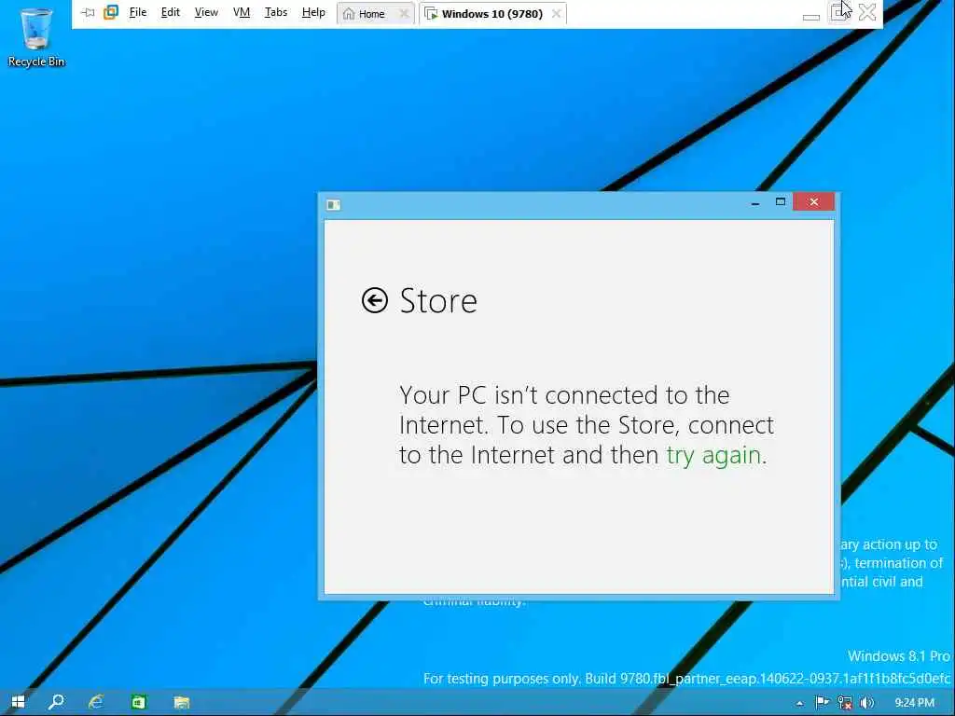Open the Help menu

click(x=313, y=13)
